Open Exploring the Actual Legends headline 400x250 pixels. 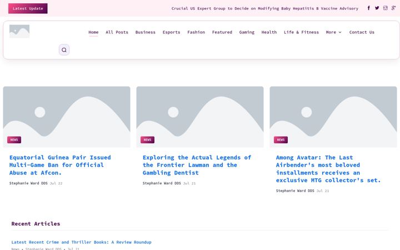[197, 165]
